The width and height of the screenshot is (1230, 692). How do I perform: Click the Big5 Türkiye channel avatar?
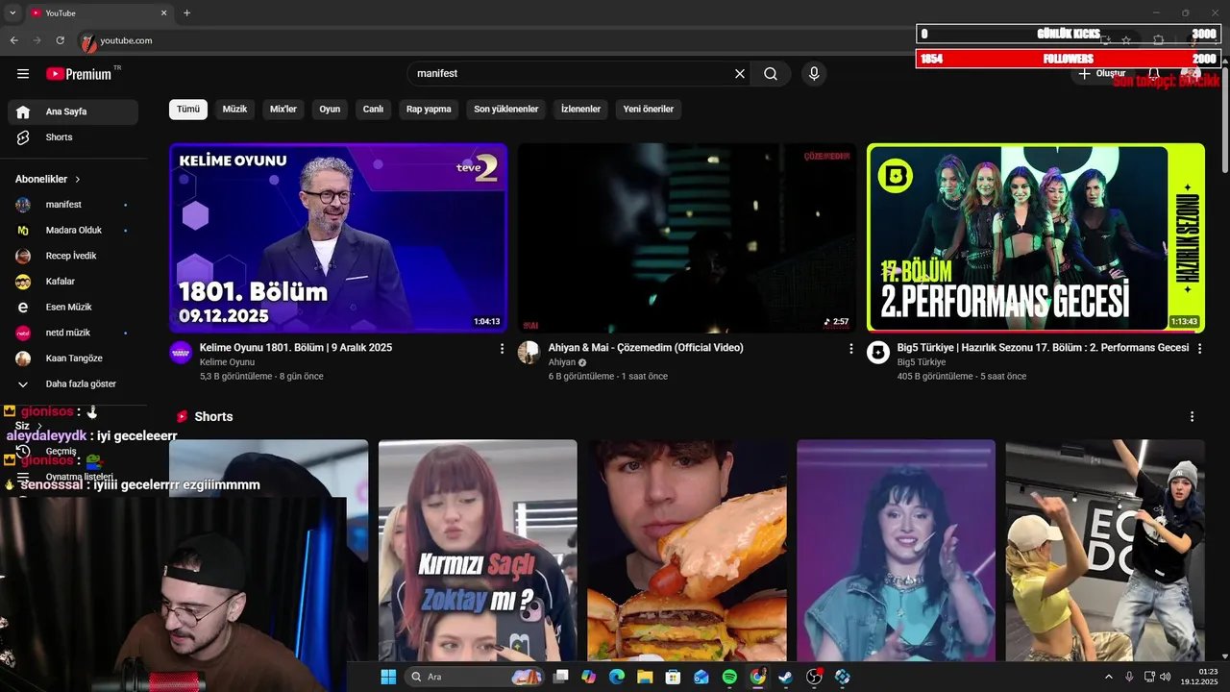pyautogui.click(x=878, y=352)
